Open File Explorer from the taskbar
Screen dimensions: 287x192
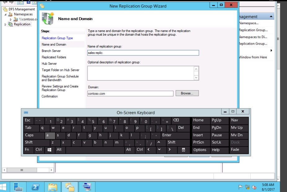(53, 187)
